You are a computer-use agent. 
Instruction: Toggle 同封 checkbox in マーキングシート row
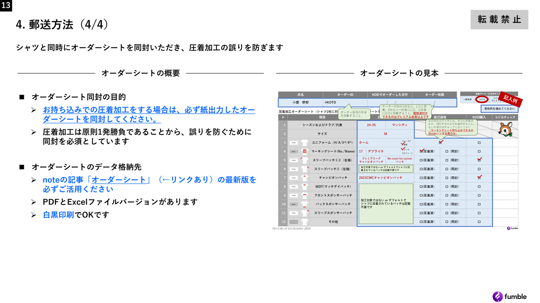click(x=447, y=151)
